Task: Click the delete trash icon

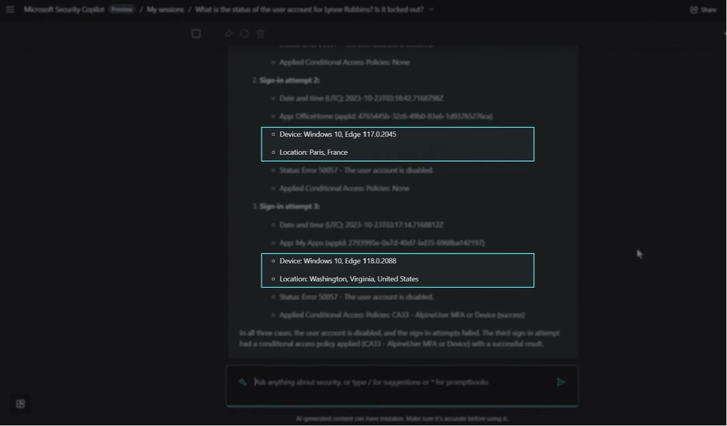Action: tap(260, 34)
